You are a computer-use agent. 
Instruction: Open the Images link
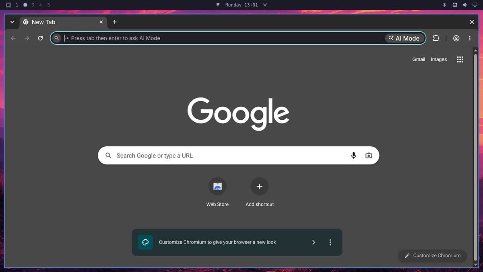439,59
